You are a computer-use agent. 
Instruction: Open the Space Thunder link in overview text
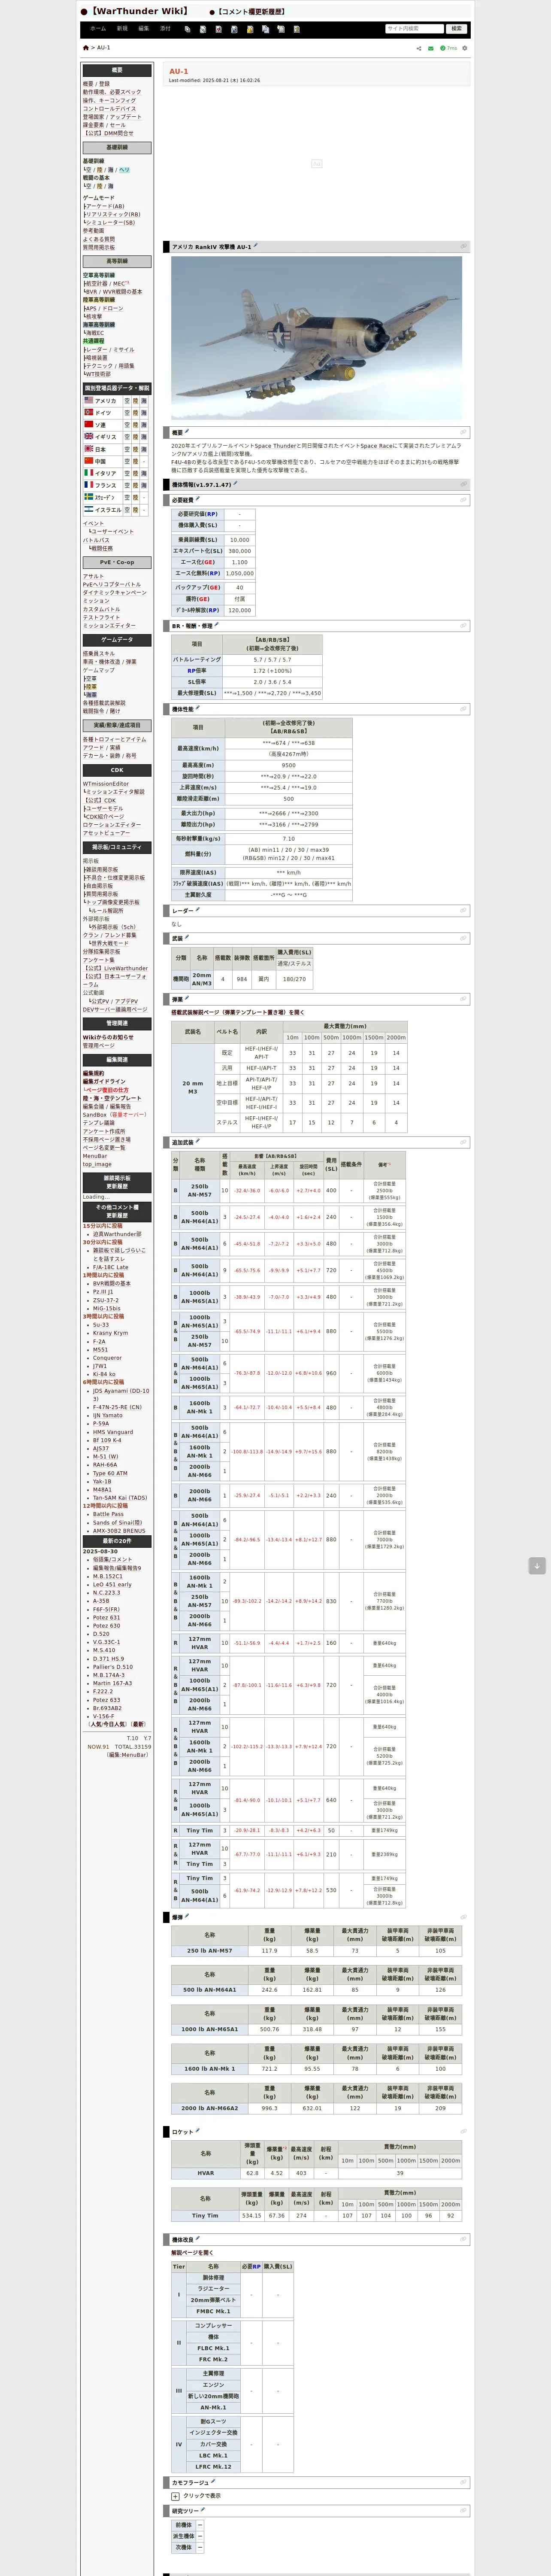[275, 446]
